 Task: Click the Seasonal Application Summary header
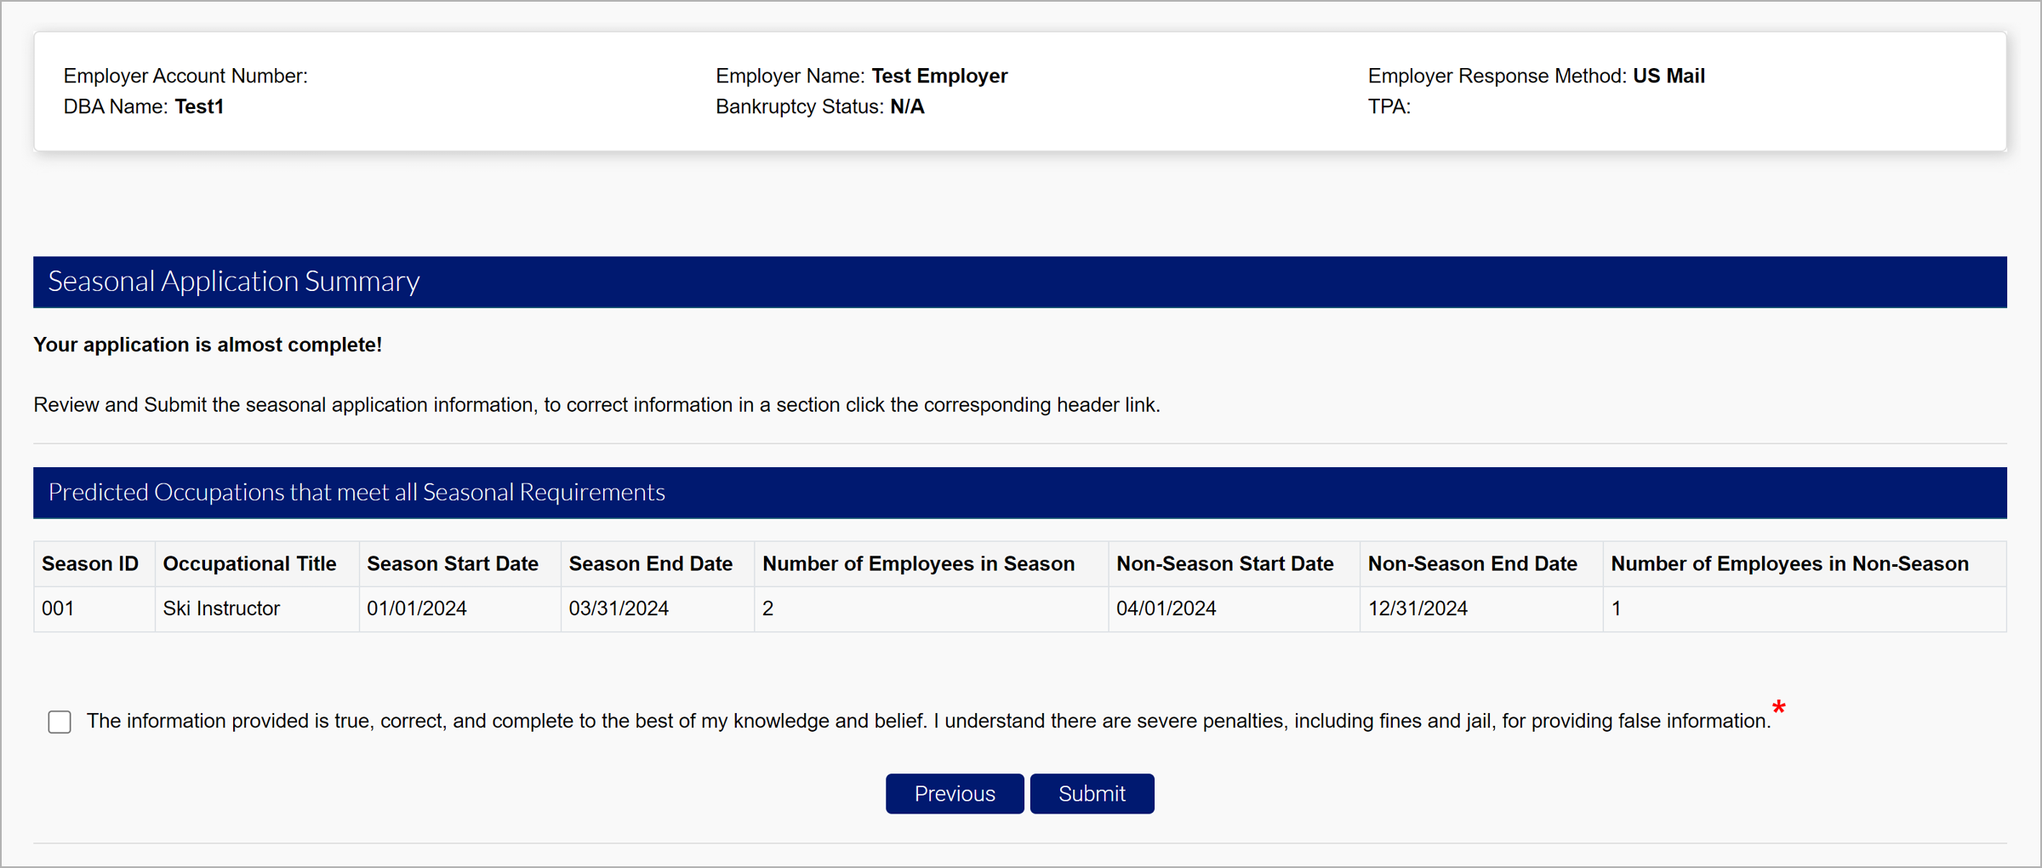[234, 281]
